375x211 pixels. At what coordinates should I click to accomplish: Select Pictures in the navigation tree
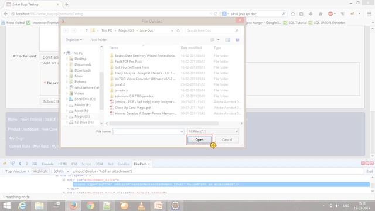point(80,82)
